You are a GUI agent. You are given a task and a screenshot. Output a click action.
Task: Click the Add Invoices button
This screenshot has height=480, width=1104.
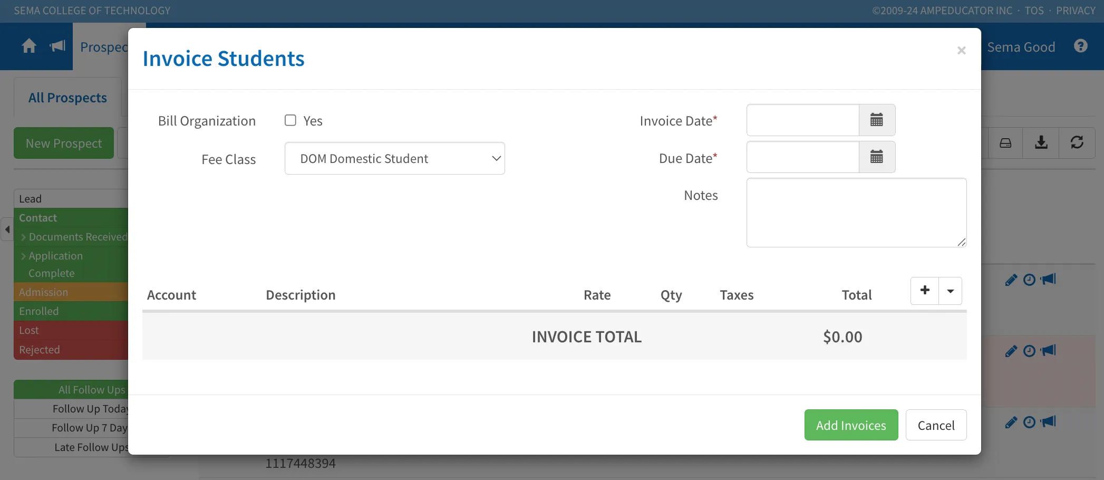tap(851, 425)
